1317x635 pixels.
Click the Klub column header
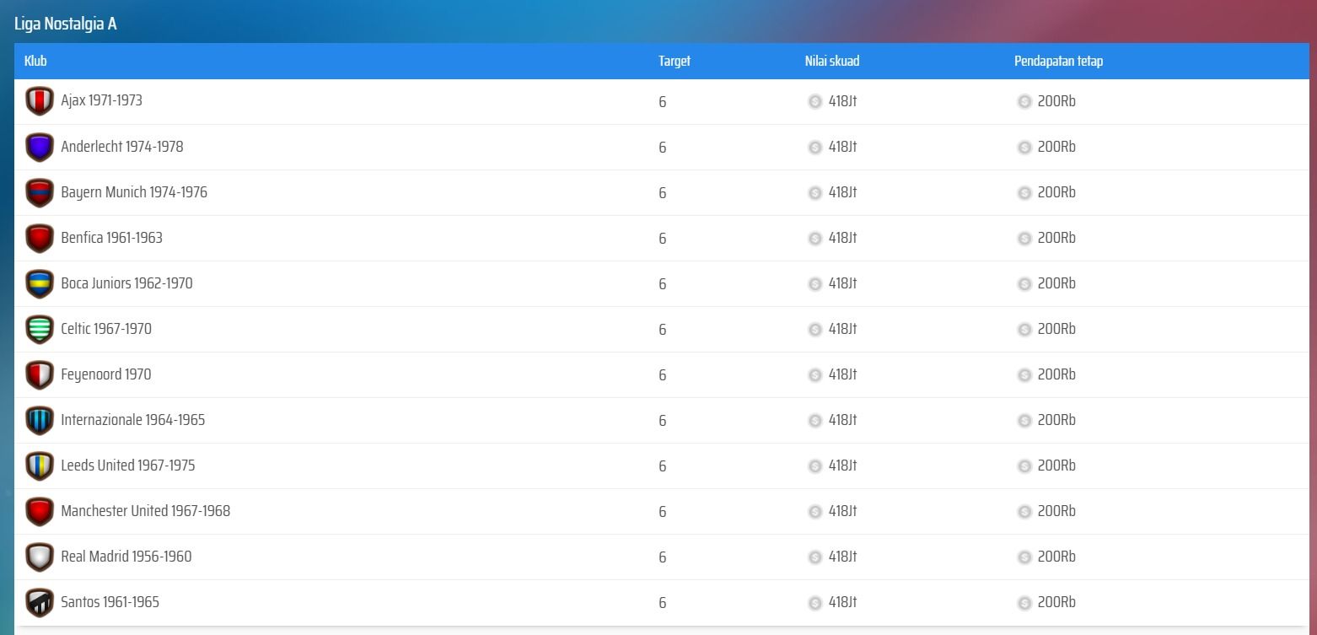click(x=35, y=61)
